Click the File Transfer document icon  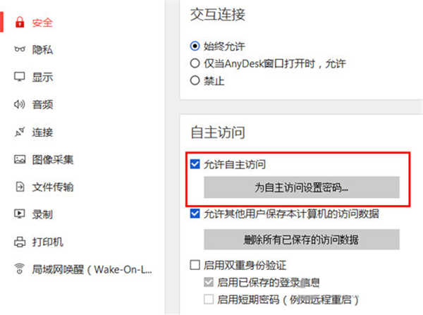tap(20, 187)
